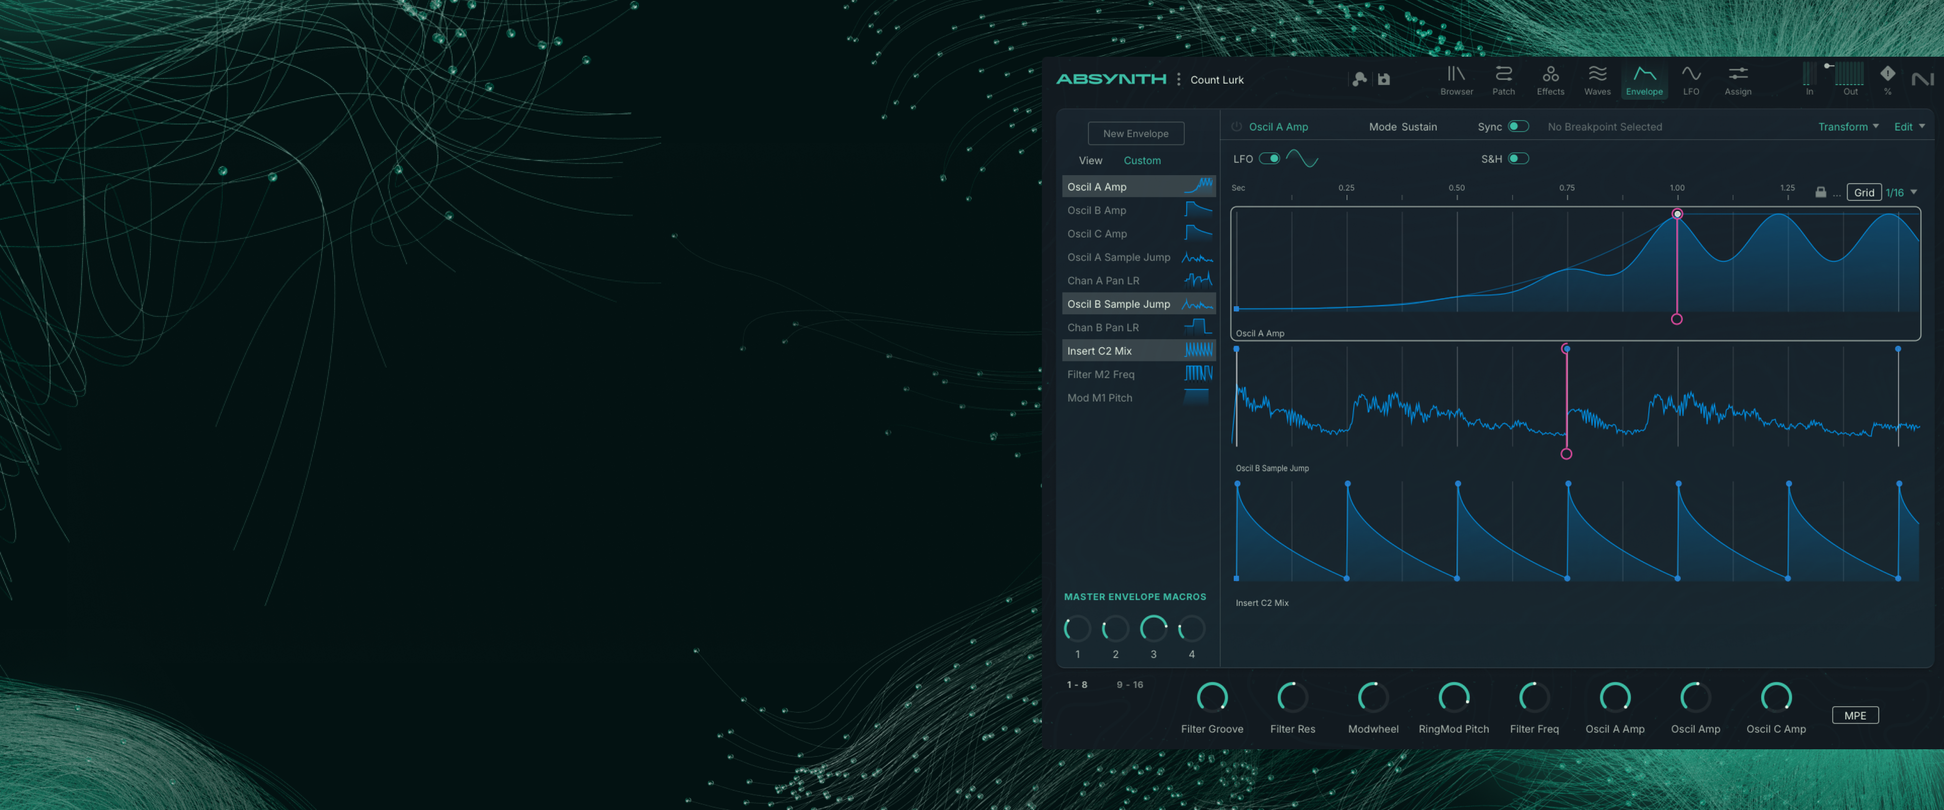Viewport: 1944px width, 810px height.
Task: Open the Assign page
Action: click(x=1737, y=79)
